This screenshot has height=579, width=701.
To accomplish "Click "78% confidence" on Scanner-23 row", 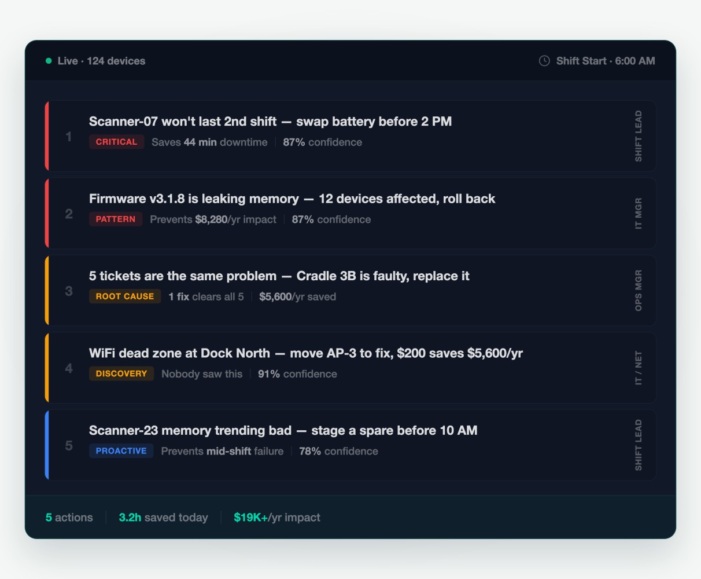I will (338, 451).
